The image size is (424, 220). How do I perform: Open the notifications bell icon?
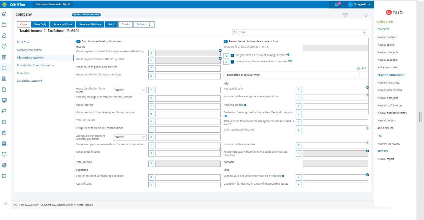coord(336,4)
